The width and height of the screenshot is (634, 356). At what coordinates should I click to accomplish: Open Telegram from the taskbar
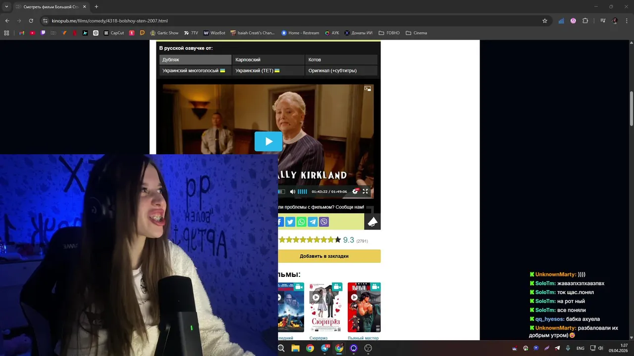coord(324,348)
